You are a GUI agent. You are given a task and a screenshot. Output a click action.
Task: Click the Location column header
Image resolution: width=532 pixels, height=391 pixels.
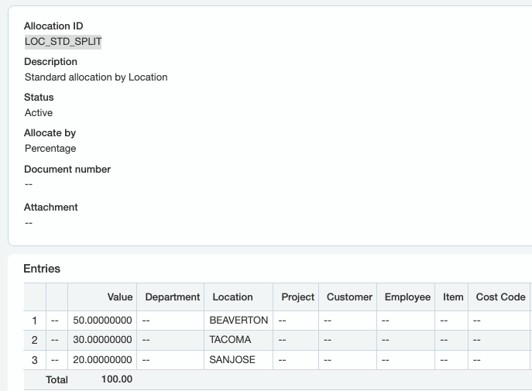(x=239, y=297)
